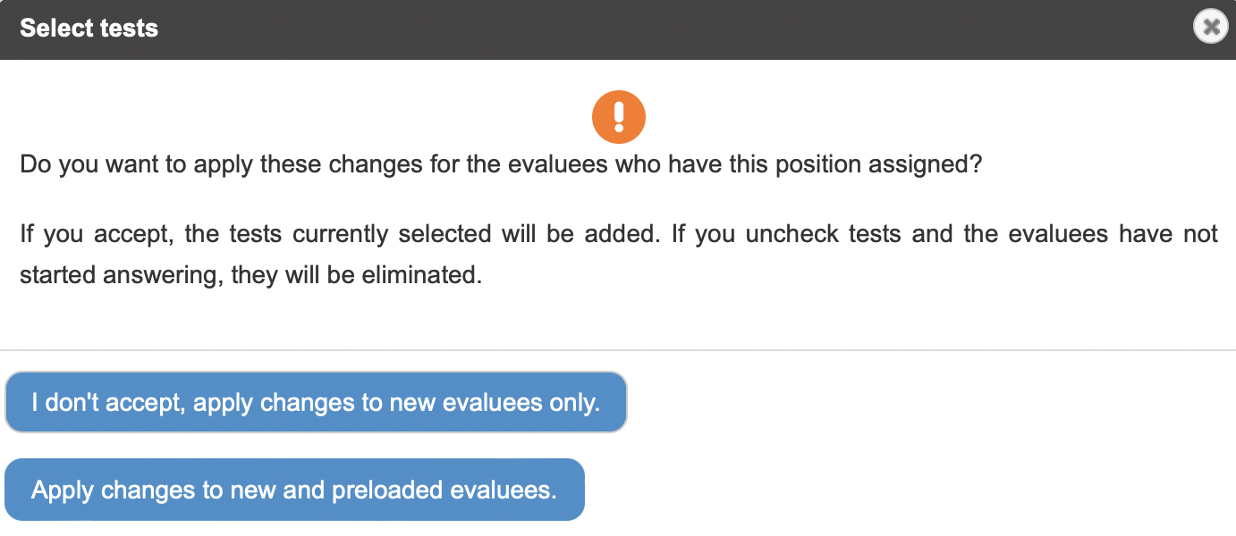Confirm changes for preloaded evaluees using the bottom button
1236x536 pixels.
pos(295,490)
